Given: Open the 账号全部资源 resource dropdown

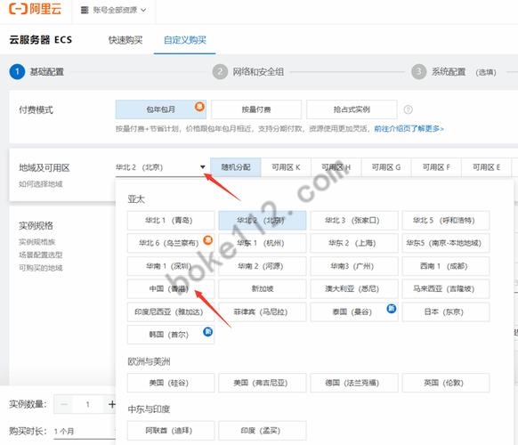Looking at the screenshot, I should point(113,11).
